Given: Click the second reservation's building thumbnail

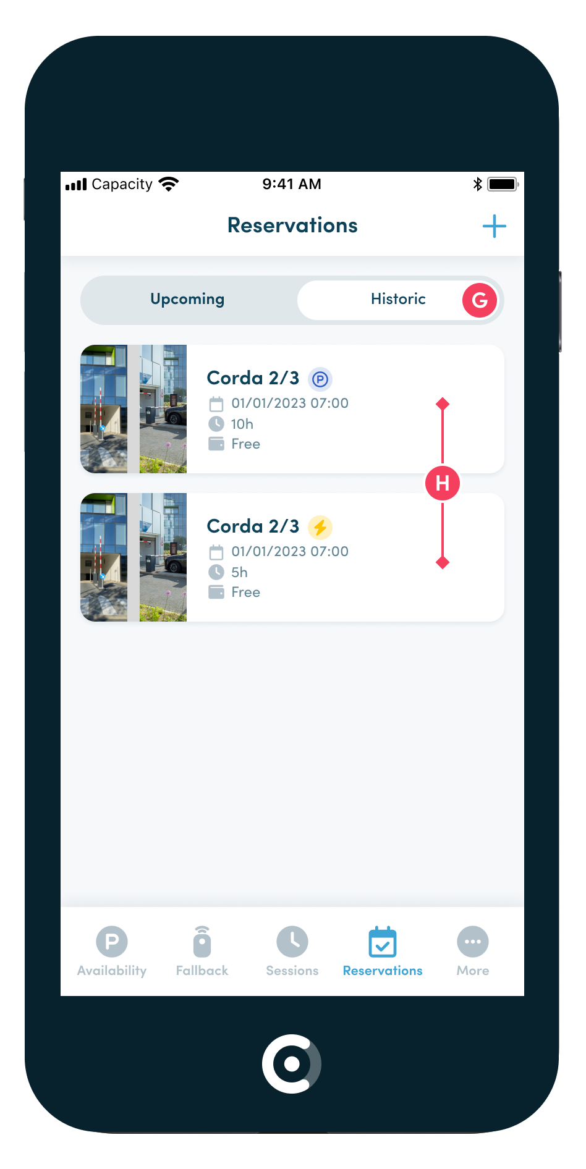Looking at the screenshot, I should coord(134,557).
